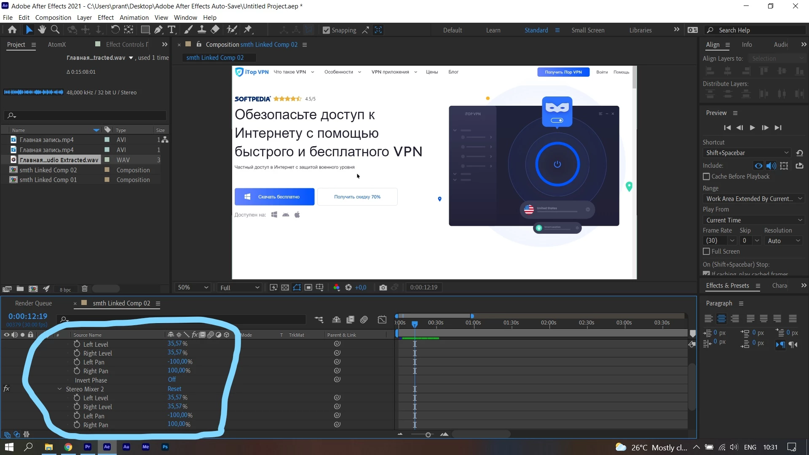
Task: Collapse the Stereo Mixer 2 effect
Action: click(x=59, y=389)
